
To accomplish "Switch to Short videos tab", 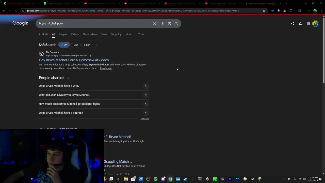I will [90, 34].
